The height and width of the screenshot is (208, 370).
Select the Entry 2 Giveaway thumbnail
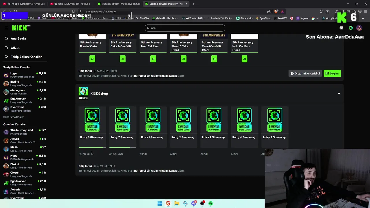(x=184, y=120)
